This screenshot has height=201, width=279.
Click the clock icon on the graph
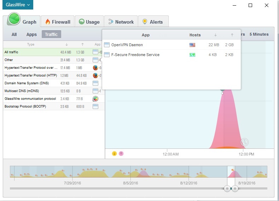(x=244, y=142)
